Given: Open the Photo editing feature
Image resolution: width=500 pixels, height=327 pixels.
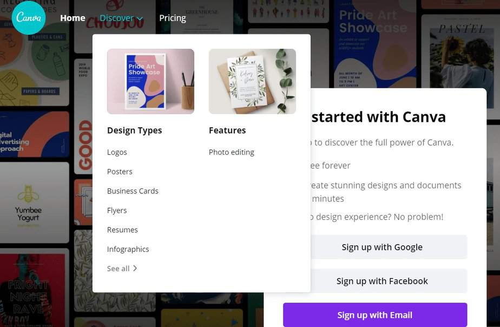Looking at the screenshot, I should 231,152.
